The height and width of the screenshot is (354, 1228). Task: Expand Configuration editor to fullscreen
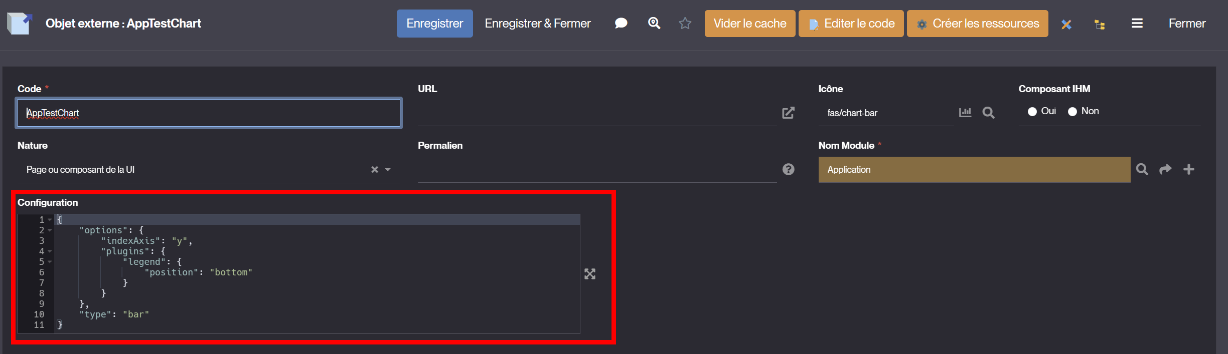590,274
